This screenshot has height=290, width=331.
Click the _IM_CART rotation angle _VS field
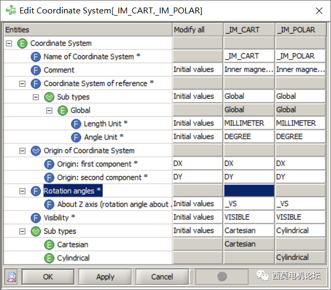[x=249, y=204]
